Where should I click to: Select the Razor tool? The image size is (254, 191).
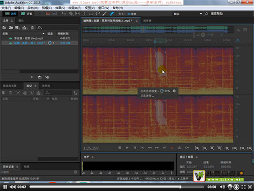tap(71, 14)
